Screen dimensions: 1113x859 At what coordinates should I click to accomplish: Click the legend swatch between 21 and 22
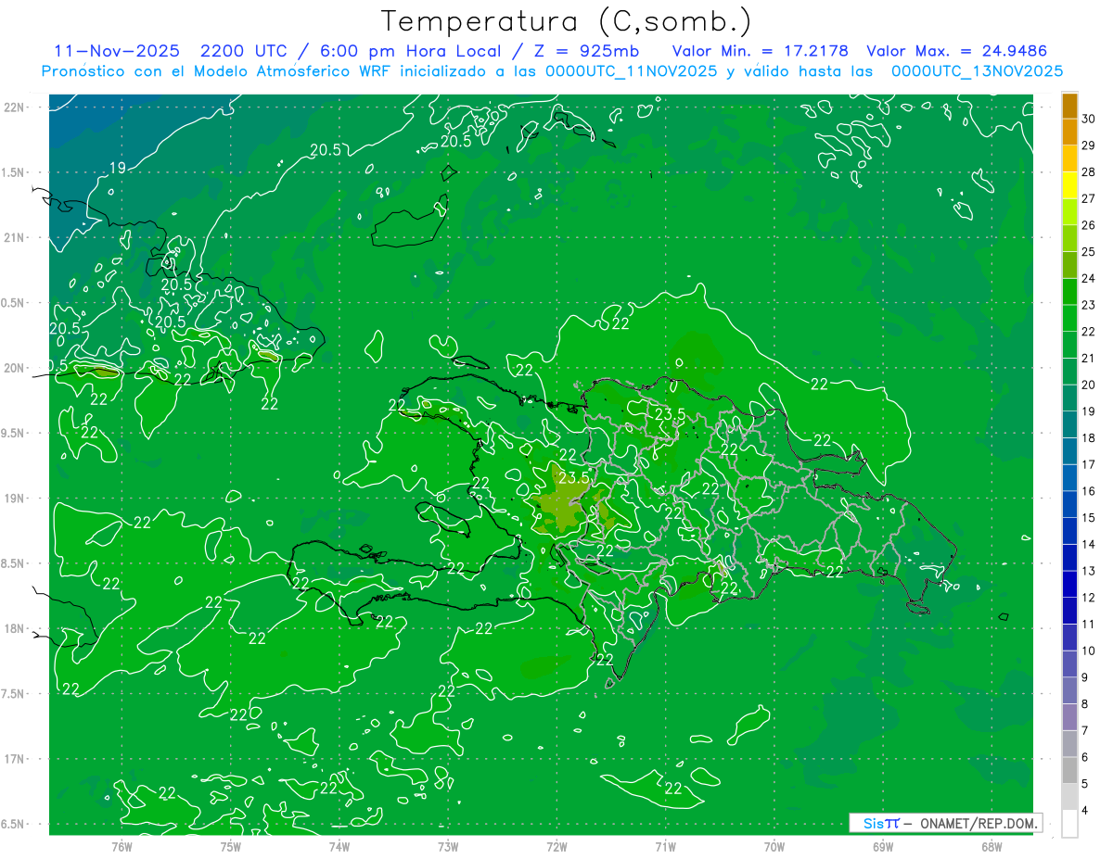pyautogui.click(x=1069, y=346)
